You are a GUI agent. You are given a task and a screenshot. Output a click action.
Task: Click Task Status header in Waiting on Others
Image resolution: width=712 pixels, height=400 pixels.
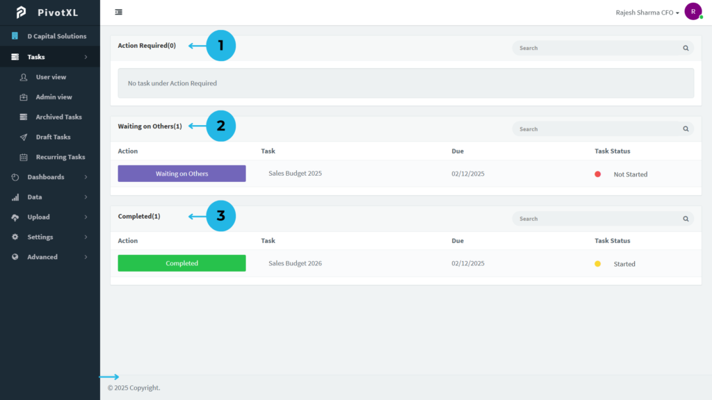(613, 151)
